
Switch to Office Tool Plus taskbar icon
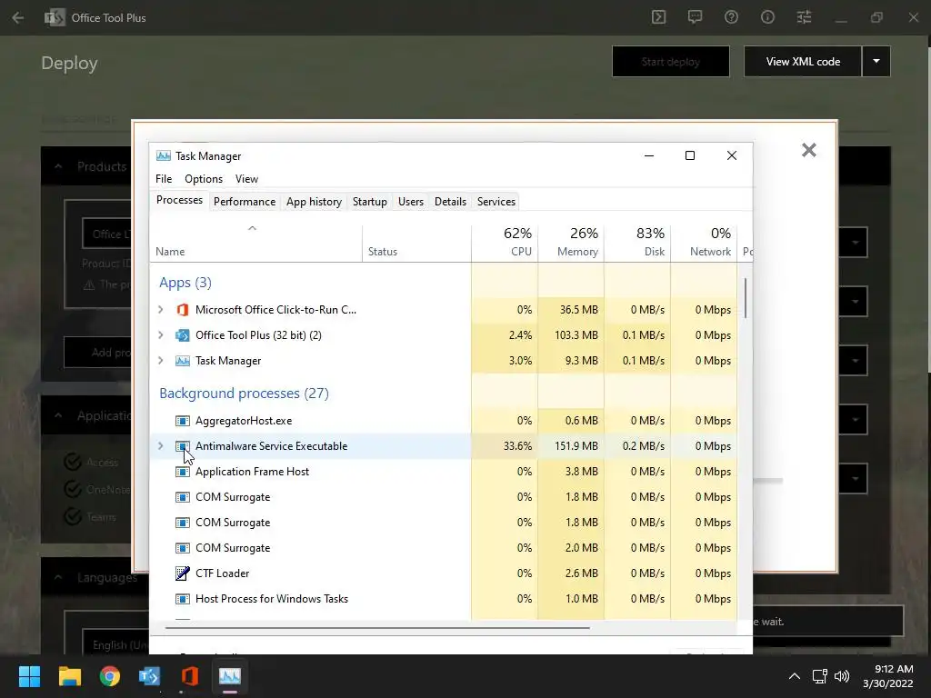point(149,676)
